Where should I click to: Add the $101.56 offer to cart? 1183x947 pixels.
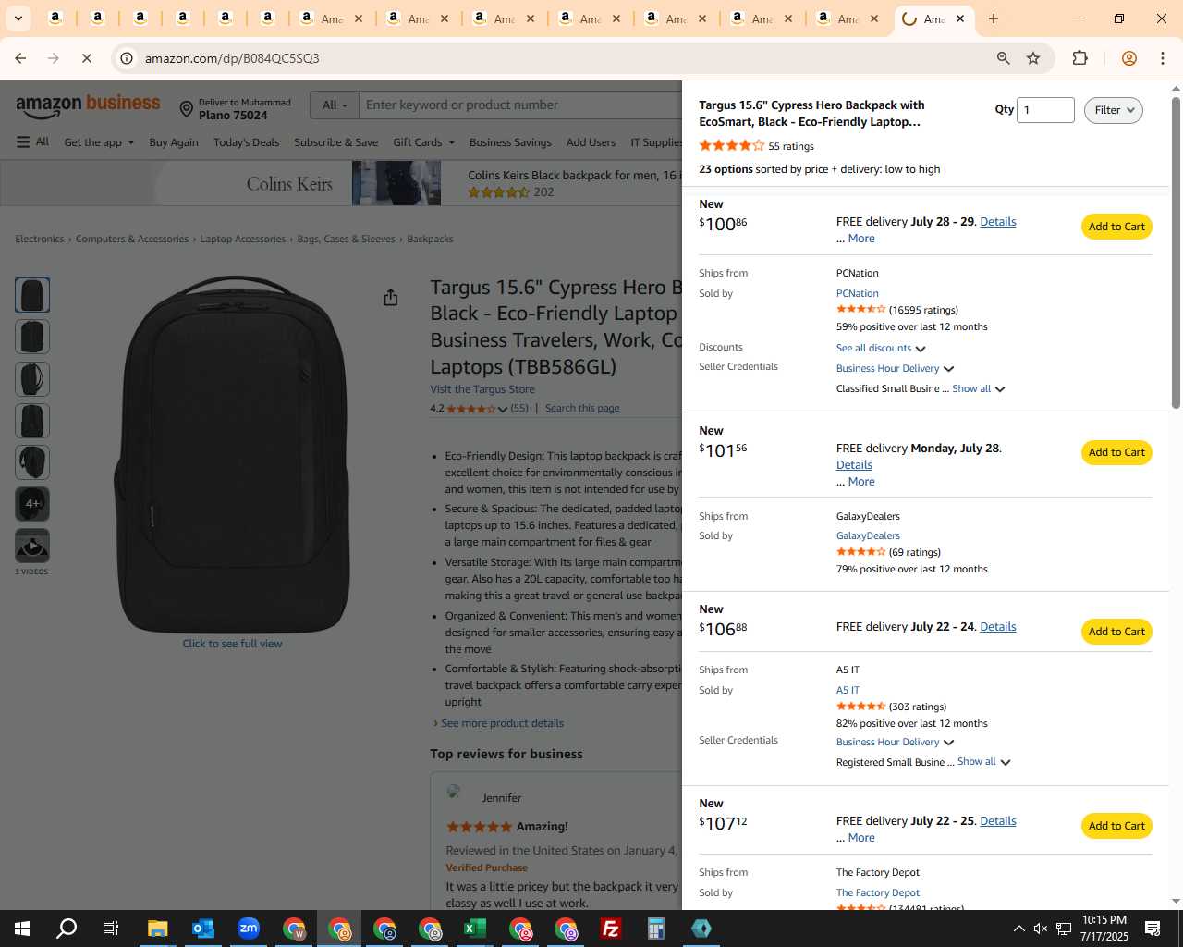(x=1116, y=452)
